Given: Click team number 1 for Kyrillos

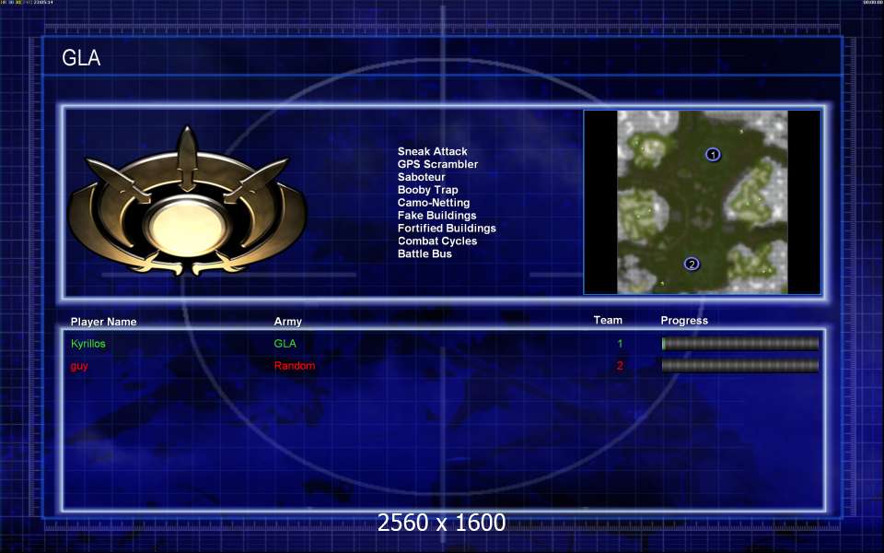Looking at the screenshot, I should 620,343.
